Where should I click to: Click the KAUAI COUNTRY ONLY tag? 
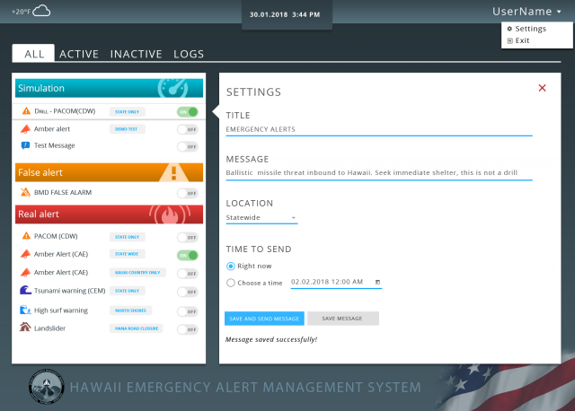pyautogui.click(x=137, y=272)
